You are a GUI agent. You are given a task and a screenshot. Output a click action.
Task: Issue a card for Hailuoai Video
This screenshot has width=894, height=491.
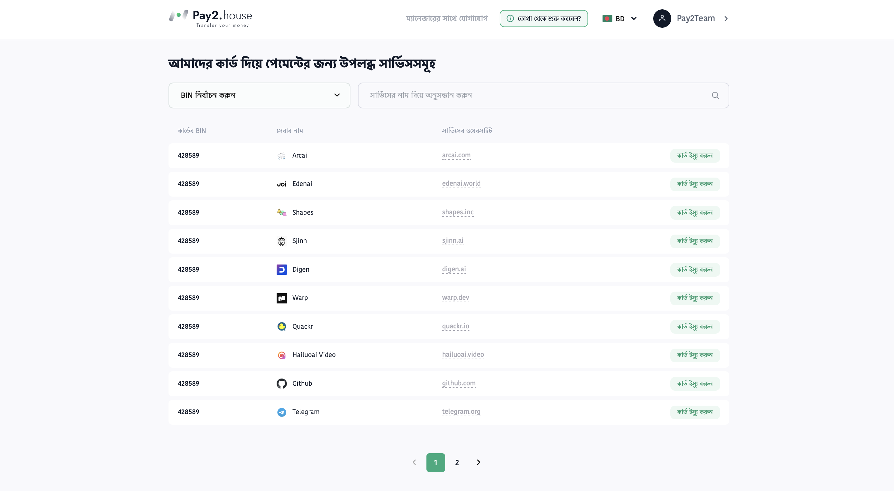coord(694,355)
